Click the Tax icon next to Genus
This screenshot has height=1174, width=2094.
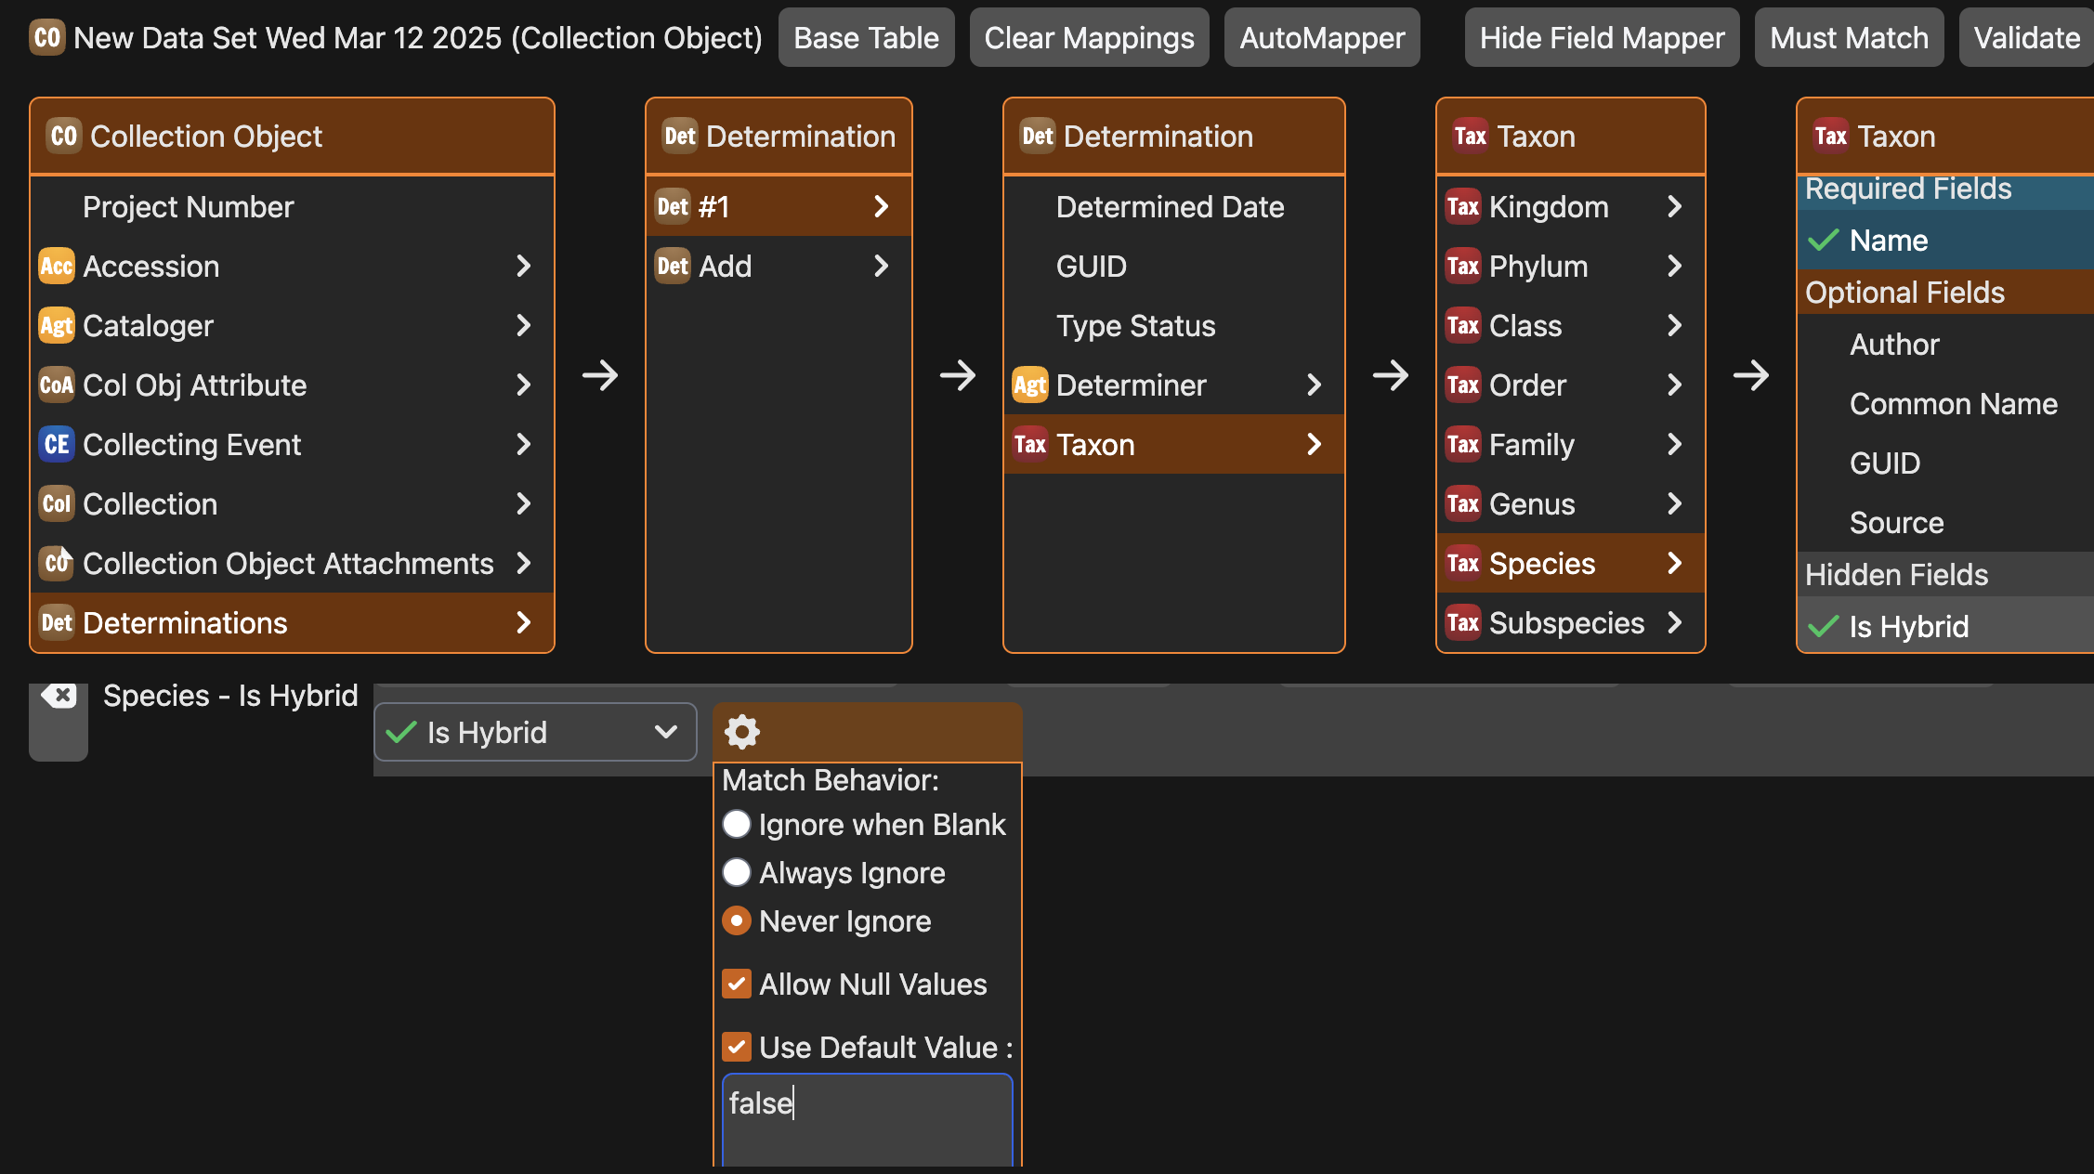coord(1463,503)
